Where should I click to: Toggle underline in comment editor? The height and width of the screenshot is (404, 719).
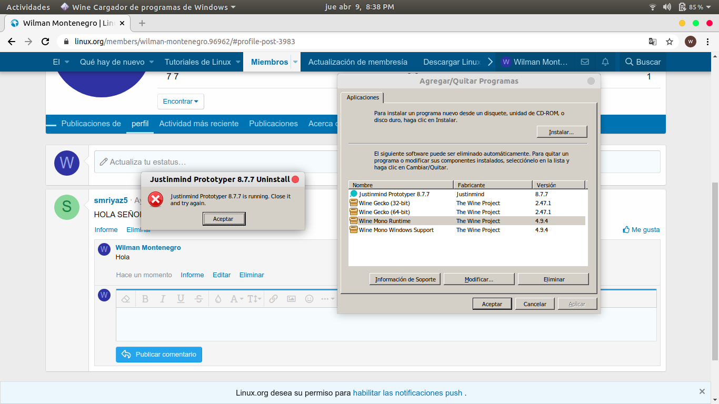181,299
